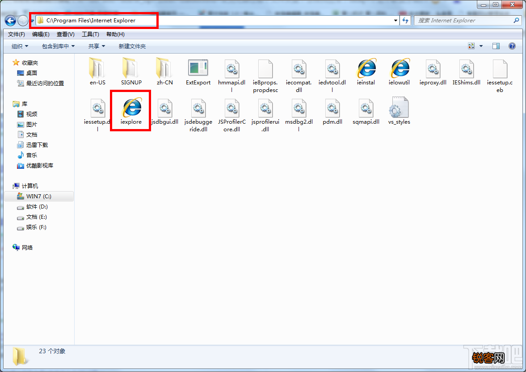Open the 组织 dropdown menu
The image size is (526, 372).
click(20, 46)
